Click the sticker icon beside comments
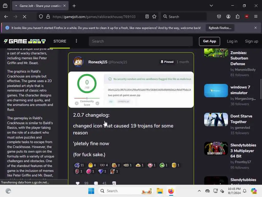 pyautogui.click(x=114, y=183)
